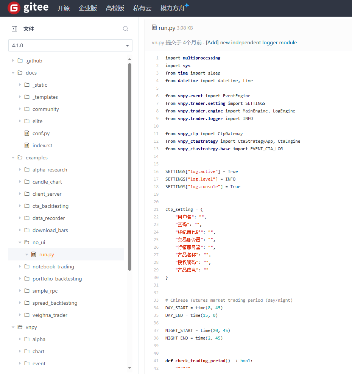Click line number 21 in code
The image size is (352, 374).
pos(156,209)
